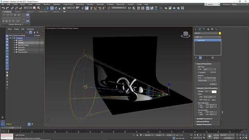The width and height of the screenshot is (249, 140).
Task: Open the Shadow Map type dropdown
Action: [x=207, y=80]
